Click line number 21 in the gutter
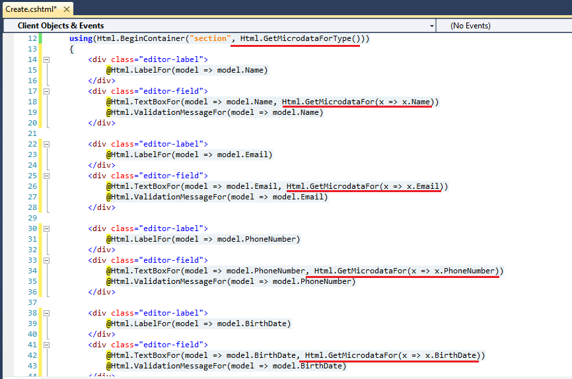 click(32, 133)
